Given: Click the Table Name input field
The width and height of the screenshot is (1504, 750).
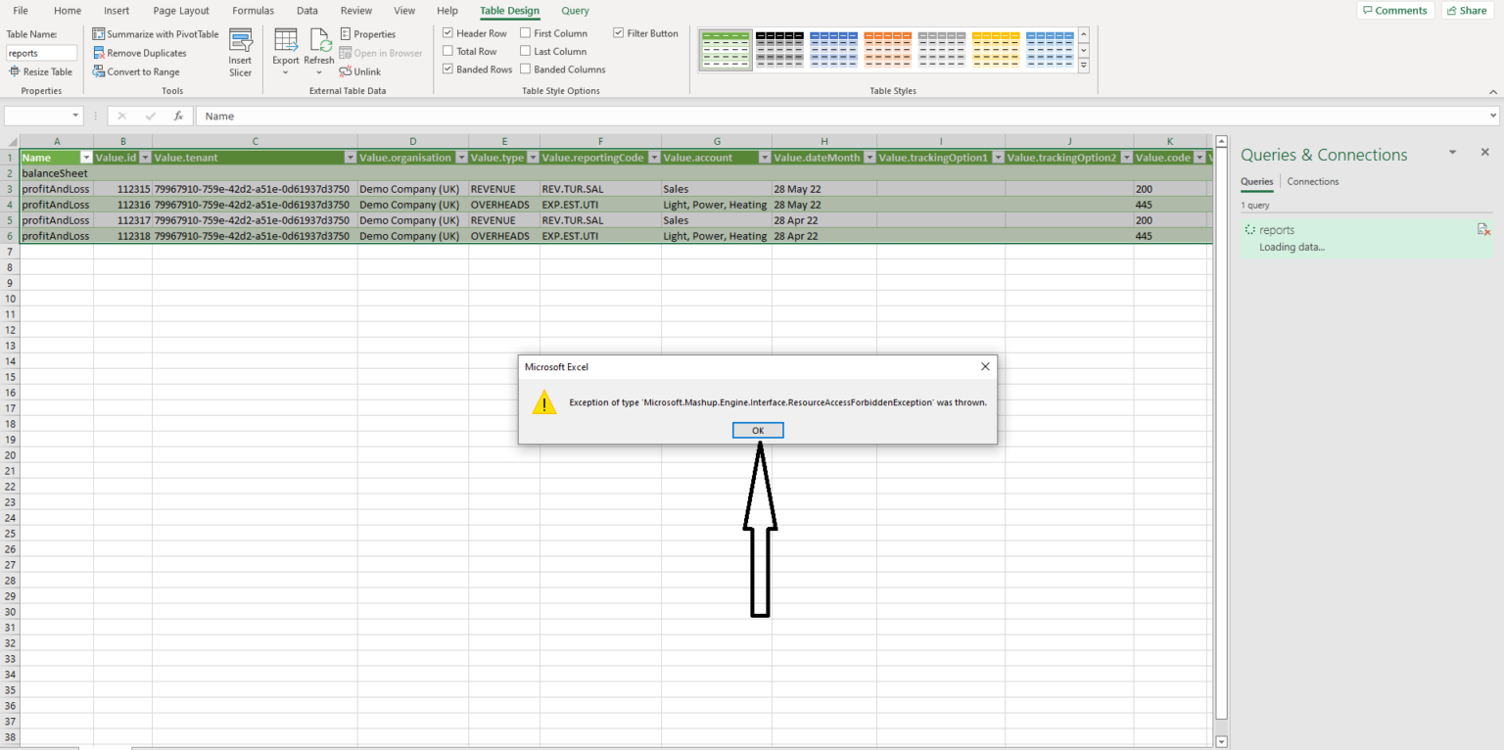Looking at the screenshot, I should pos(41,53).
